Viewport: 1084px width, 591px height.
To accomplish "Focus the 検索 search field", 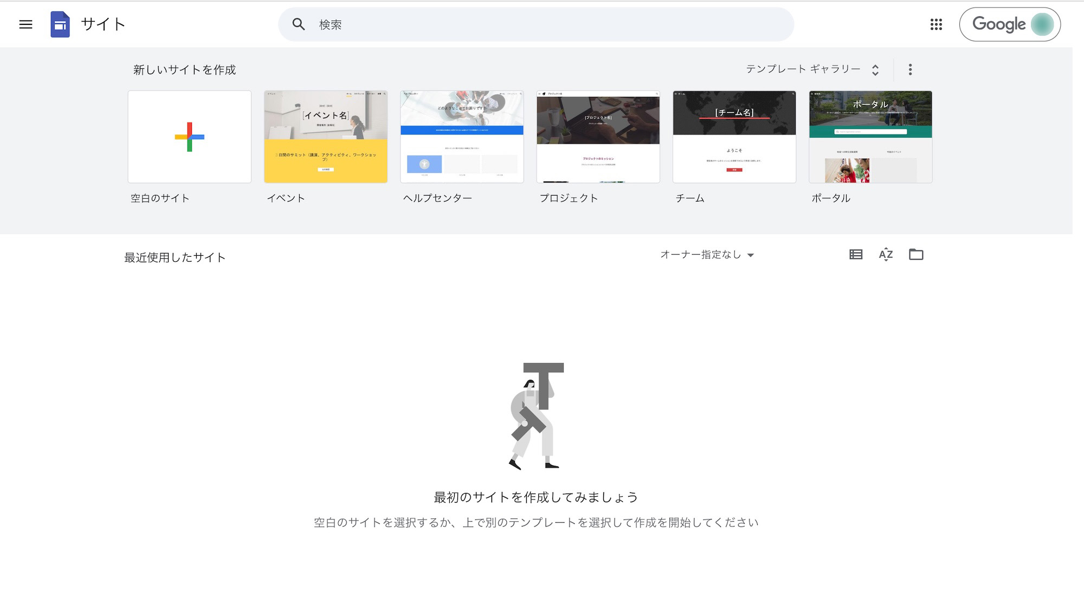I will (536, 24).
